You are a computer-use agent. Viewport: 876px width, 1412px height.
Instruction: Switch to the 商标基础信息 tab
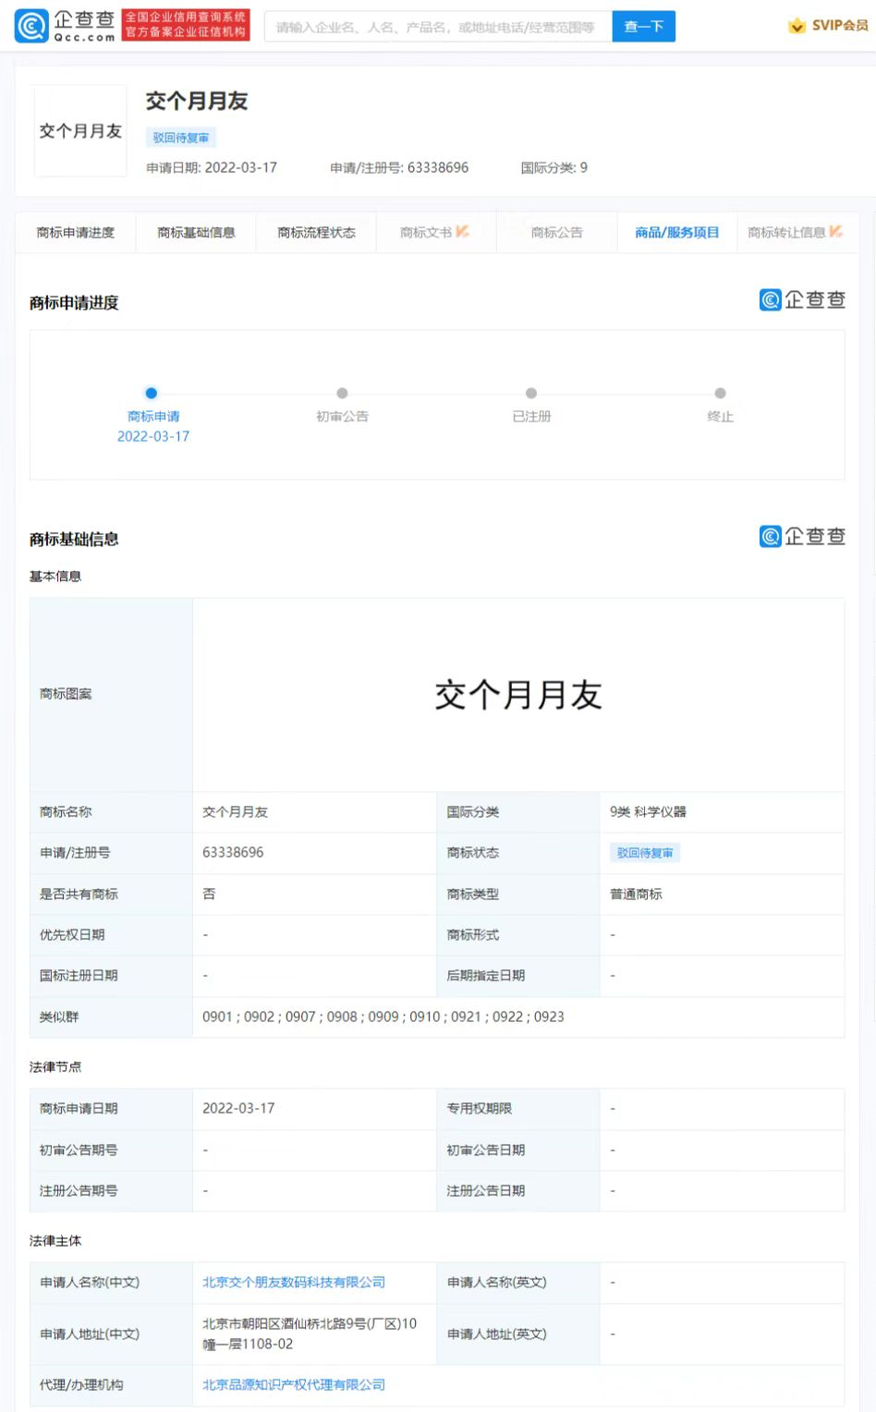(x=195, y=233)
